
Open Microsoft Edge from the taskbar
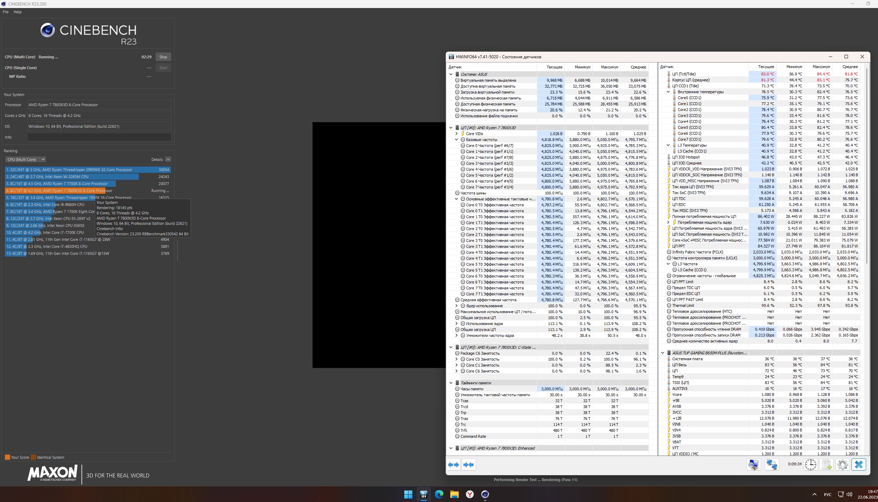[x=439, y=494]
